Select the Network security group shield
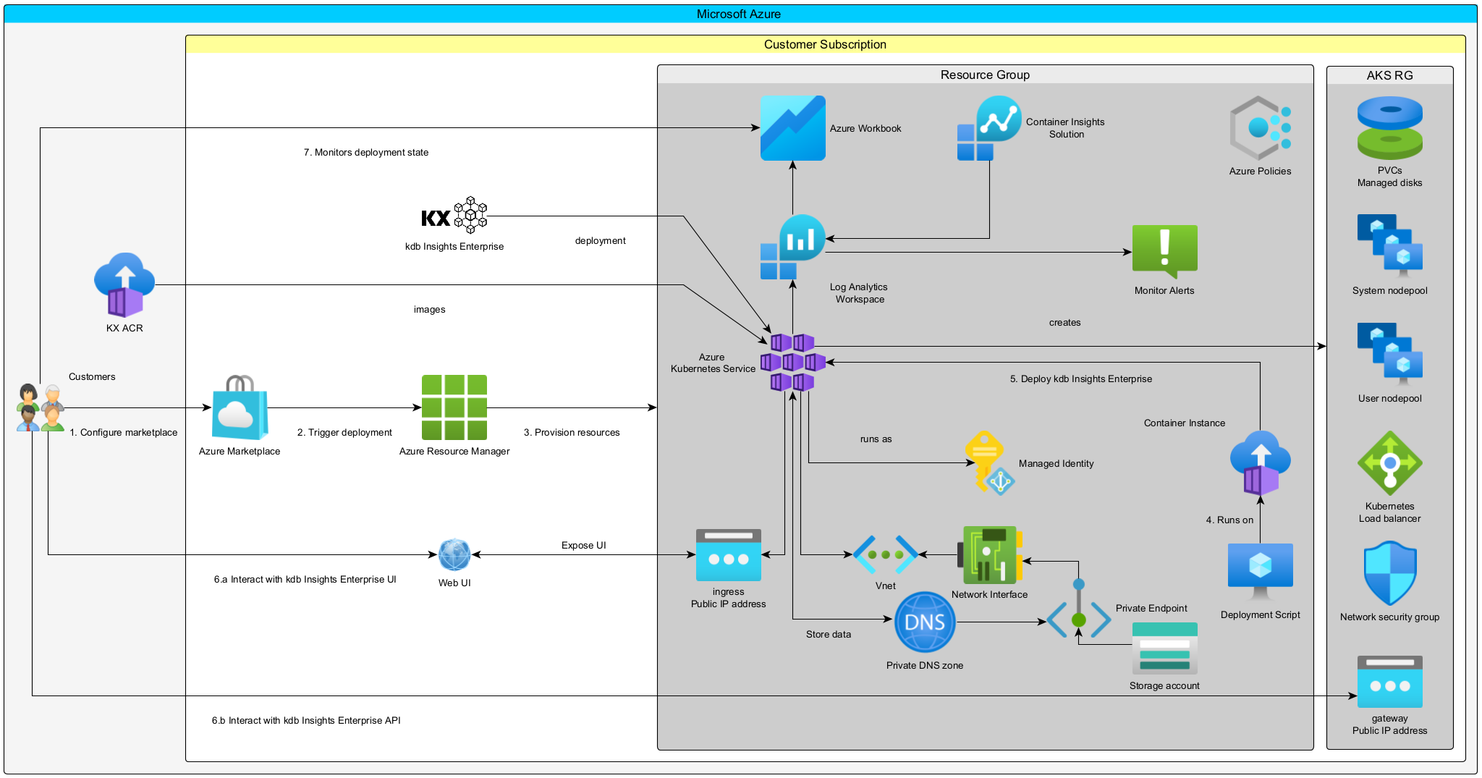 [1389, 573]
